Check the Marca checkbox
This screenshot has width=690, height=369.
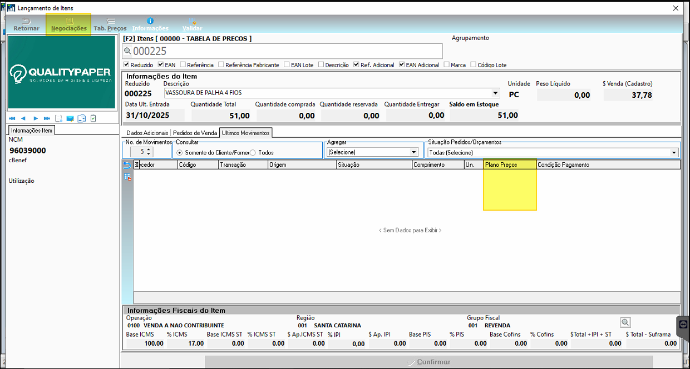click(446, 65)
